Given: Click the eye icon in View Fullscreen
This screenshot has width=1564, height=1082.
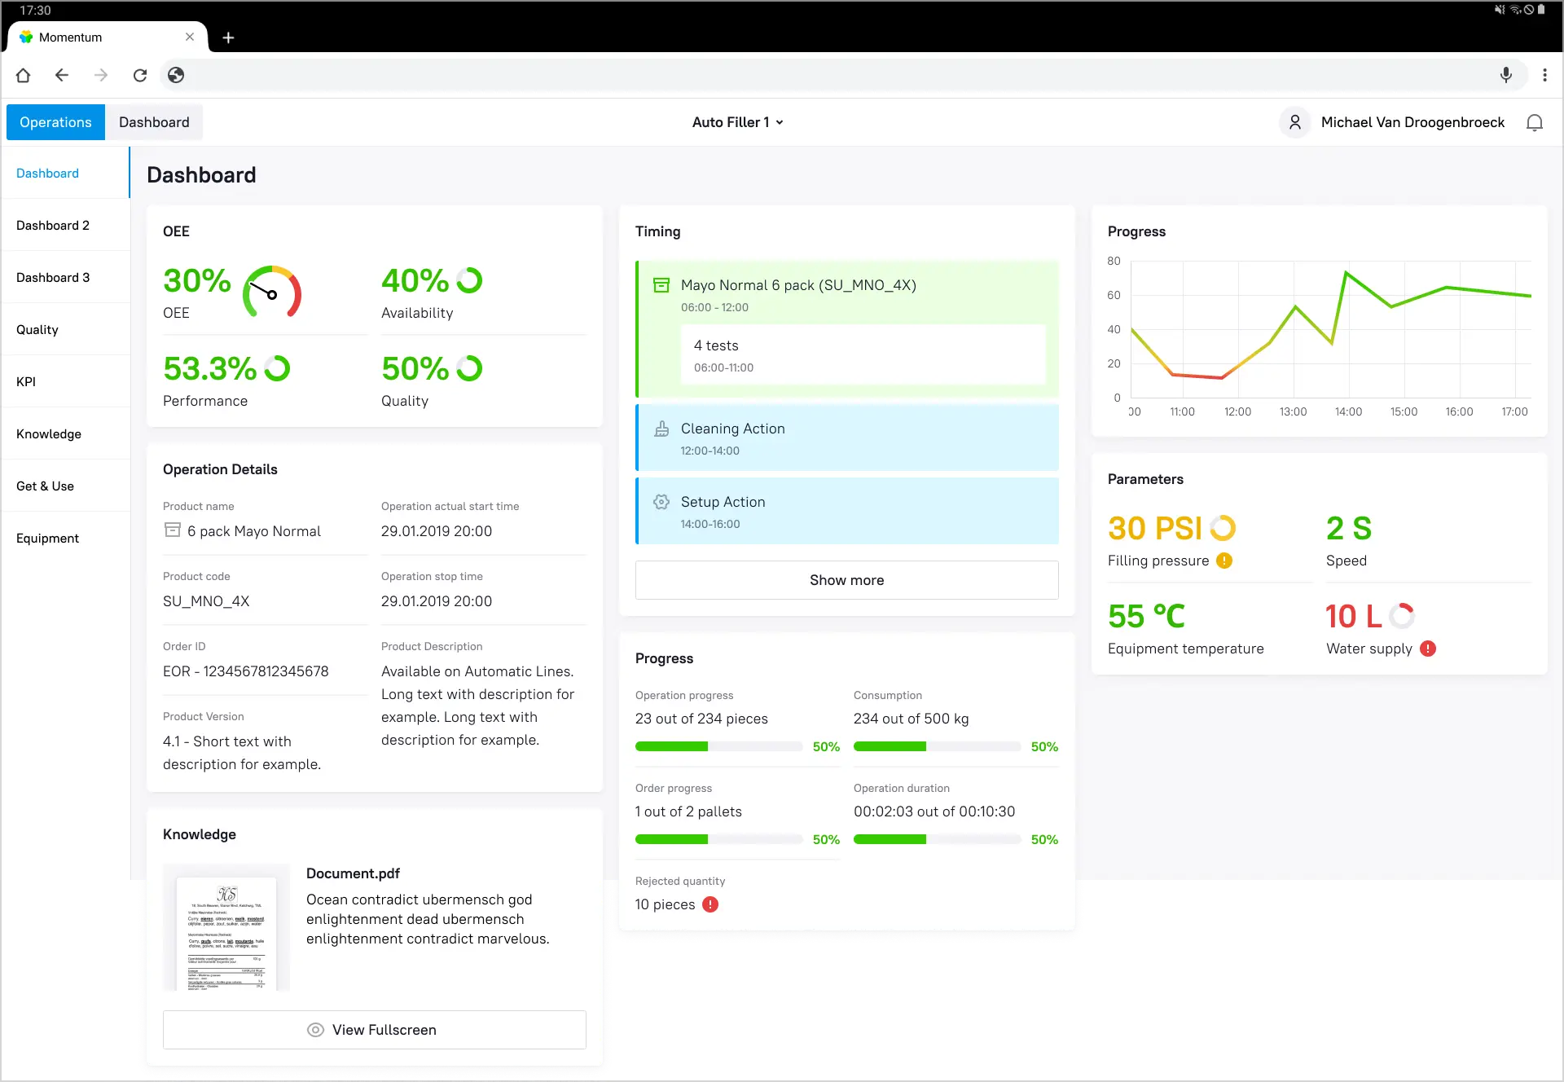Looking at the screenshot, I should (x=315, y=1030).
